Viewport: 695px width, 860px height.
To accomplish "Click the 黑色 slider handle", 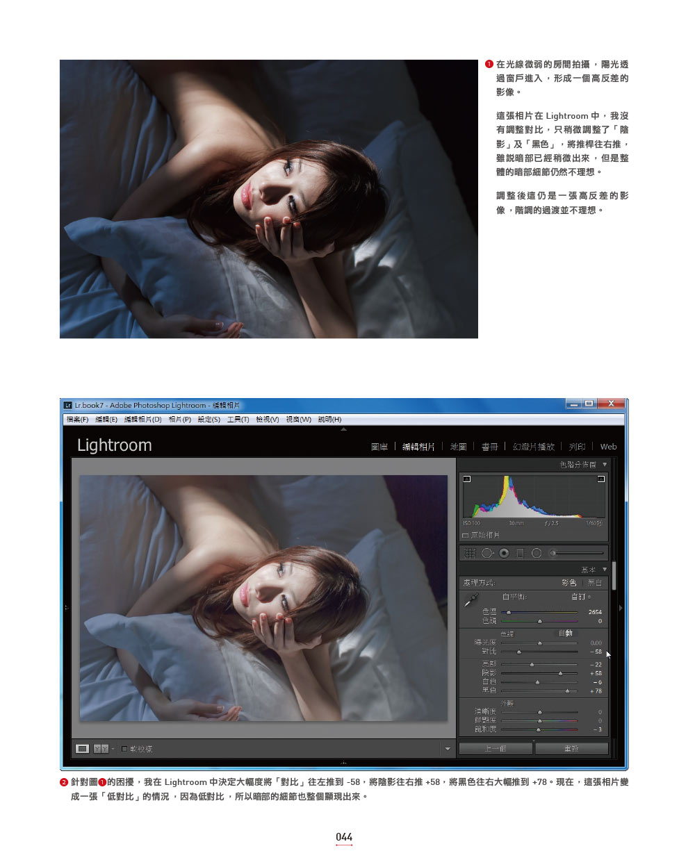I will [567, 691].
